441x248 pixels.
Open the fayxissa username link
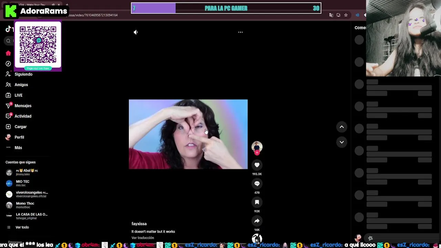(139, 224)
